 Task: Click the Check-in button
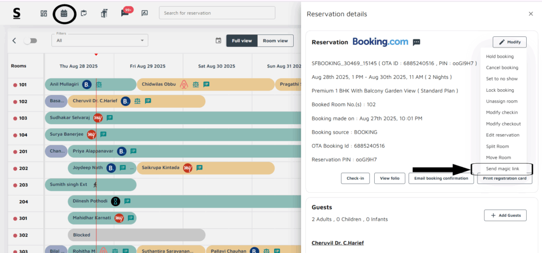click(x=355, y=179)
